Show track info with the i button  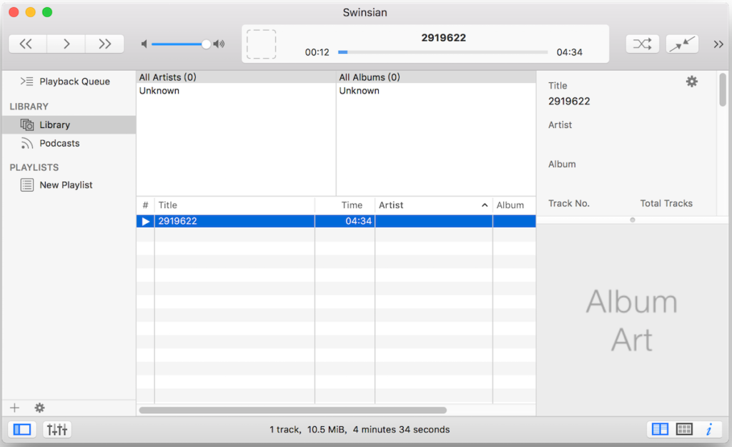[x=709, y=428]
